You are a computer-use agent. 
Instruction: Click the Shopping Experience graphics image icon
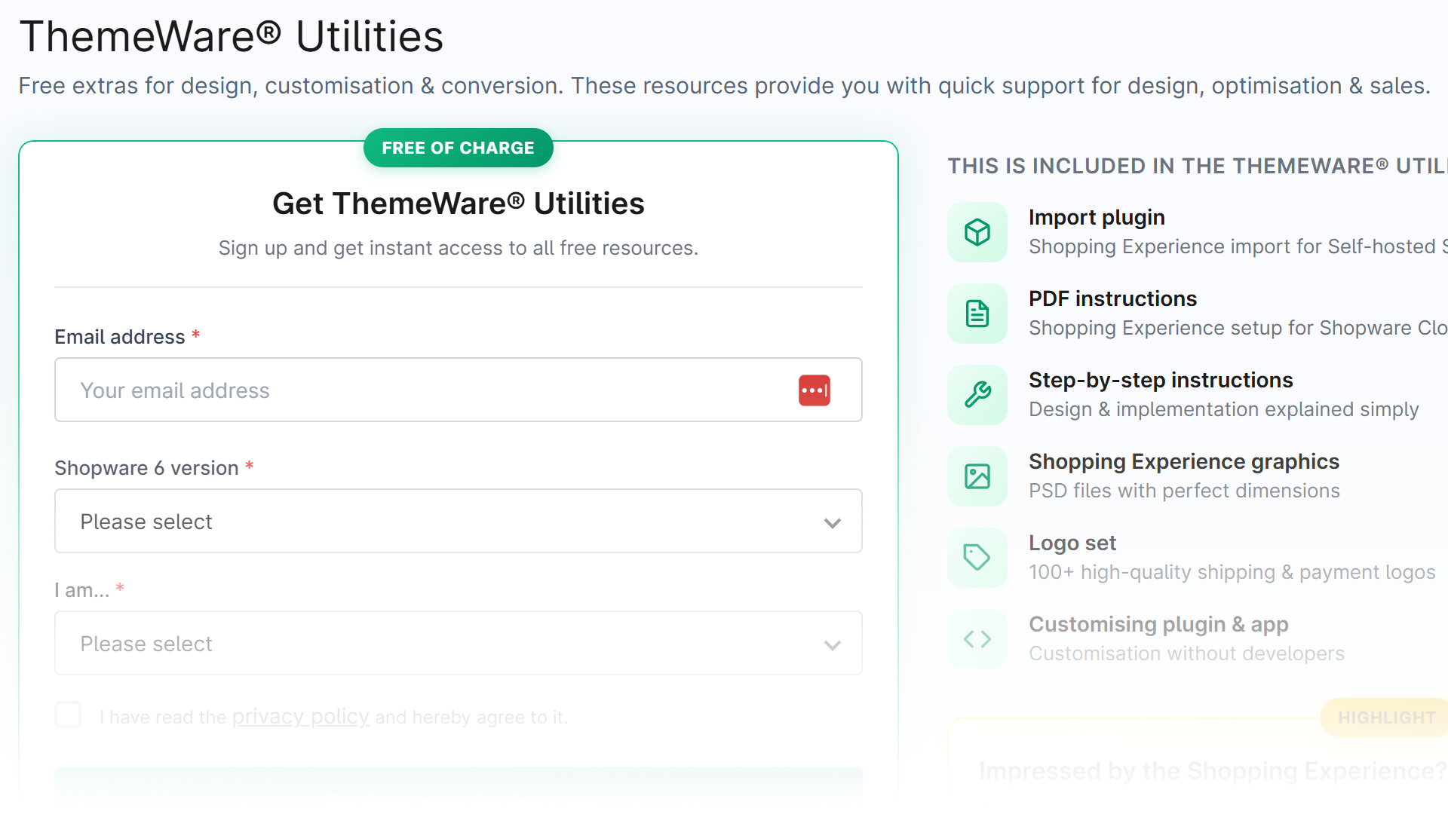point(977,476)
